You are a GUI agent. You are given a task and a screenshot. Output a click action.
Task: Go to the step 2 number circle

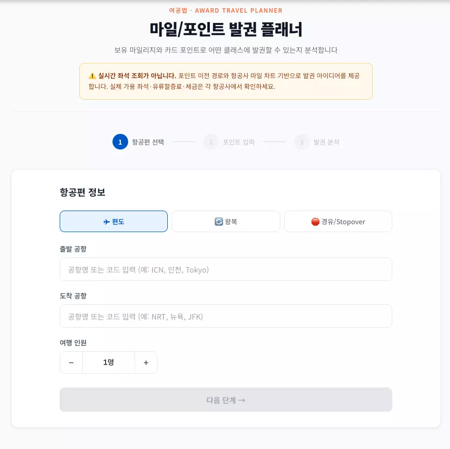click(211, 142)
